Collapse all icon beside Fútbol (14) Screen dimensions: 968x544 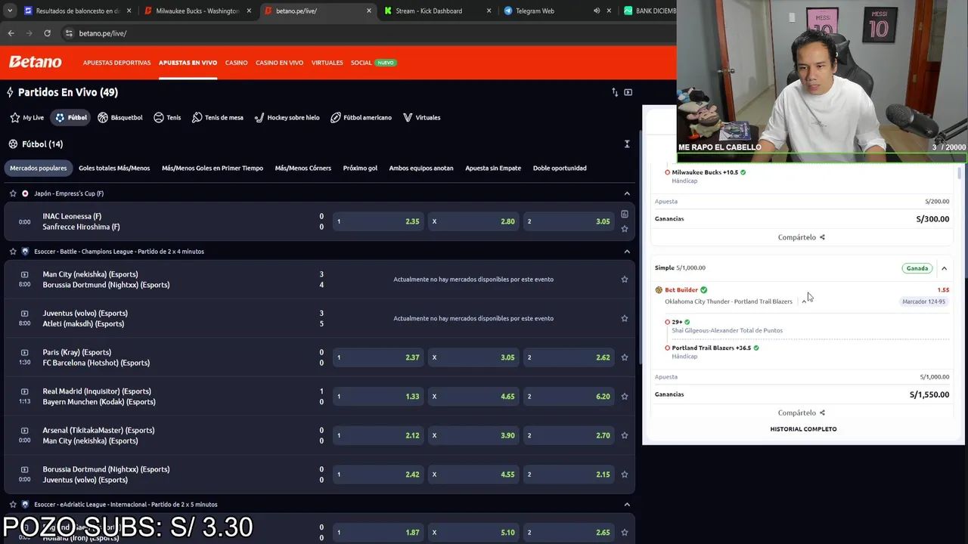click(x=627, y=144)
